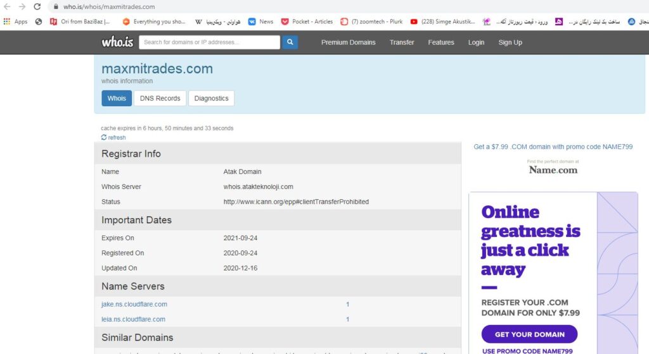Image resolution: width=649 pixels, height=354 pixels.
Task: Click the refresh cache link
Action: tap(113, 137)
